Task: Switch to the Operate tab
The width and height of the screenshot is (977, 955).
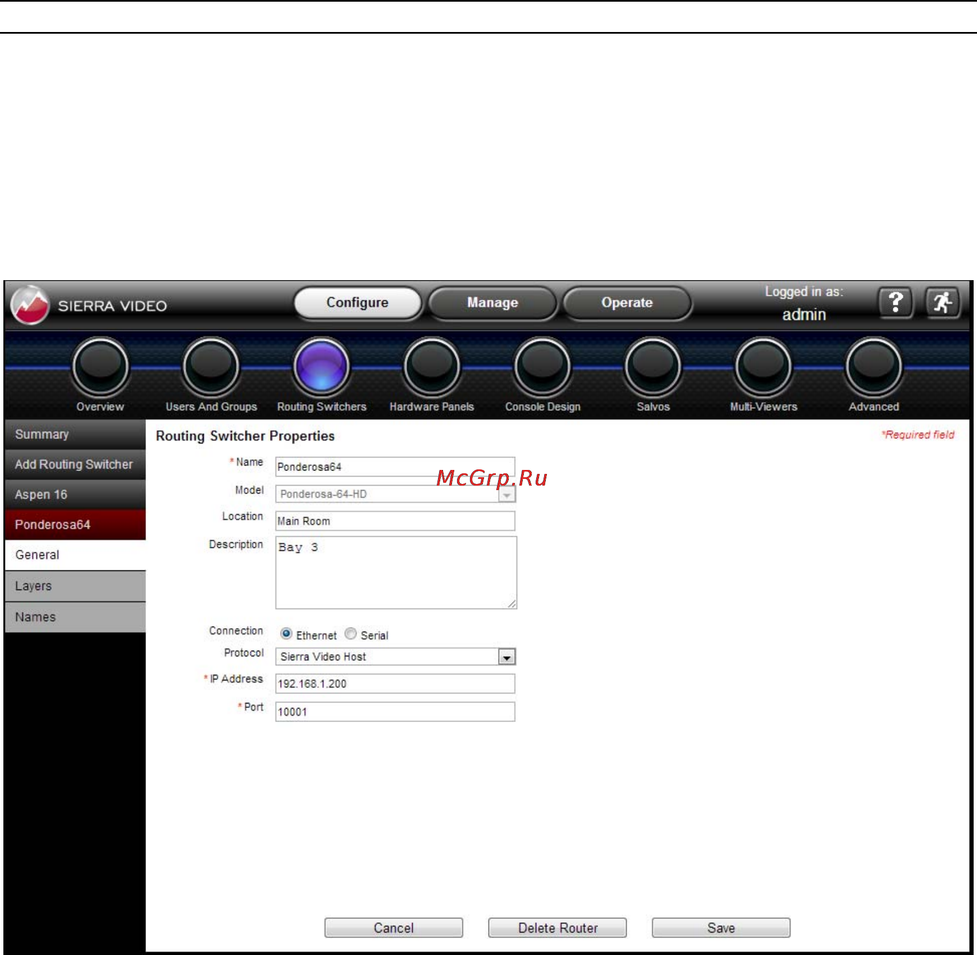Action: point(627,303)
